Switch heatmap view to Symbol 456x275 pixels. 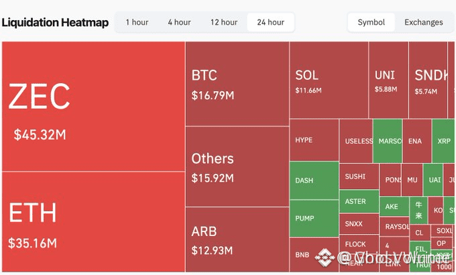click(x=371, y=22)
